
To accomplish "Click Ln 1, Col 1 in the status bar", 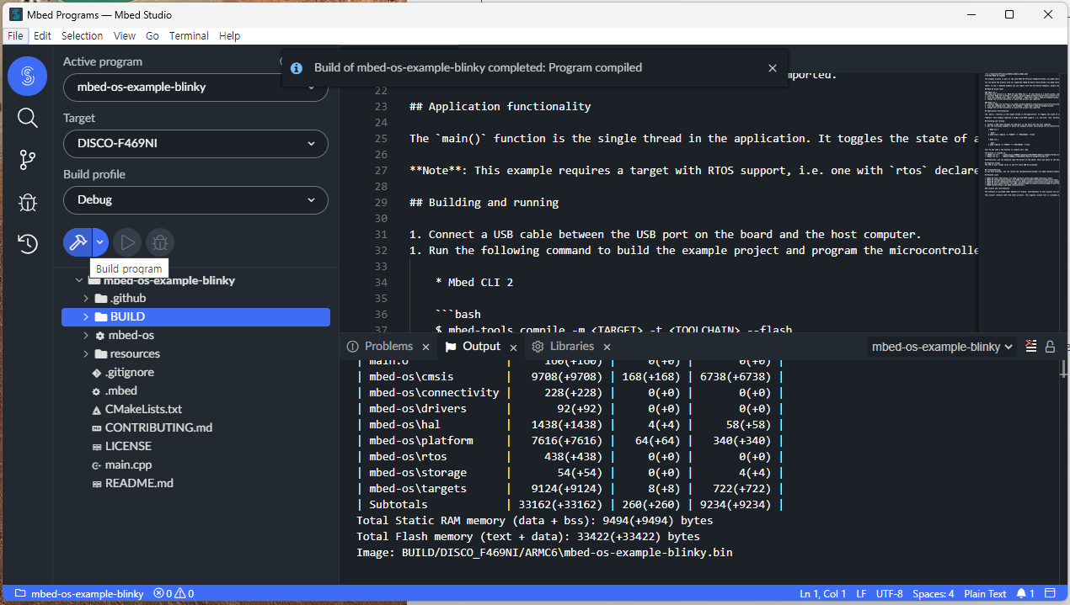I will (825, 594).
